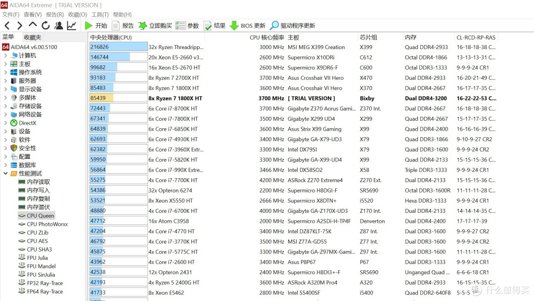
Task: Select FPU Julia benchmark
Action: tap(33, 258)
